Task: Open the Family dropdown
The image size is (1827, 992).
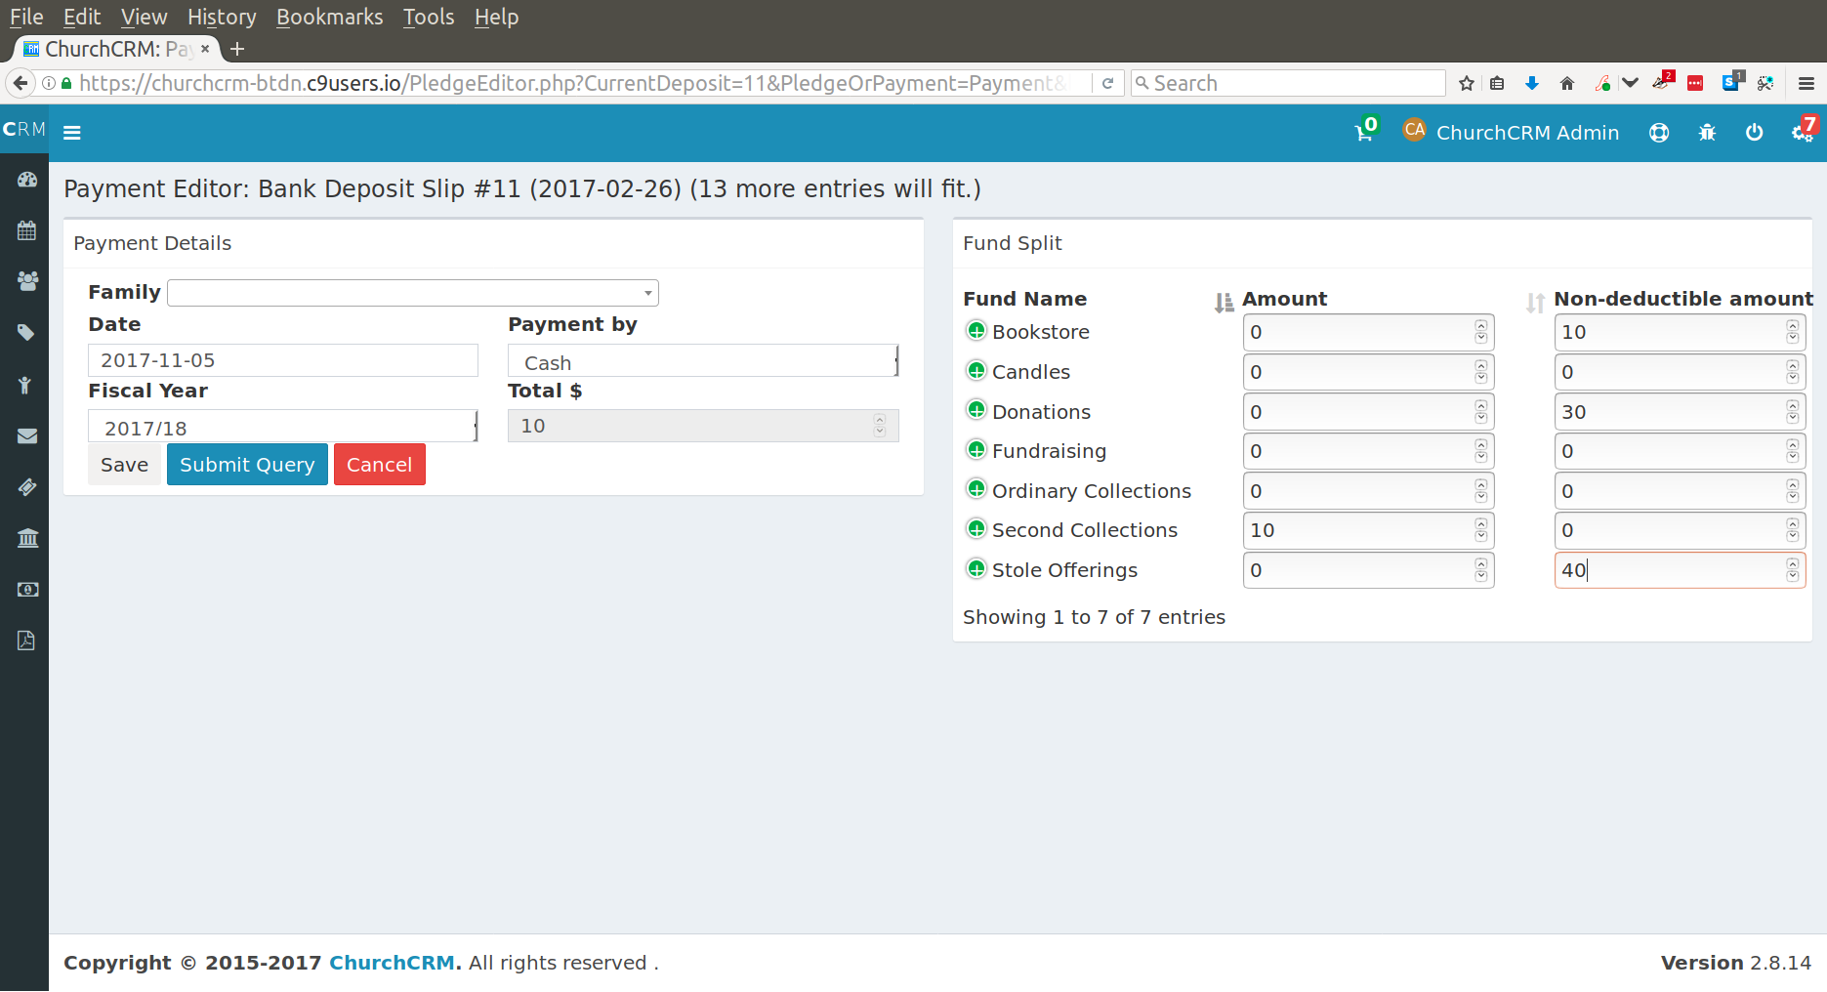Action: (x=413, y=293)
